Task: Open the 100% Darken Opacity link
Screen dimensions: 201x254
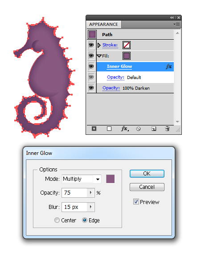Action: (x=111, y=88)
